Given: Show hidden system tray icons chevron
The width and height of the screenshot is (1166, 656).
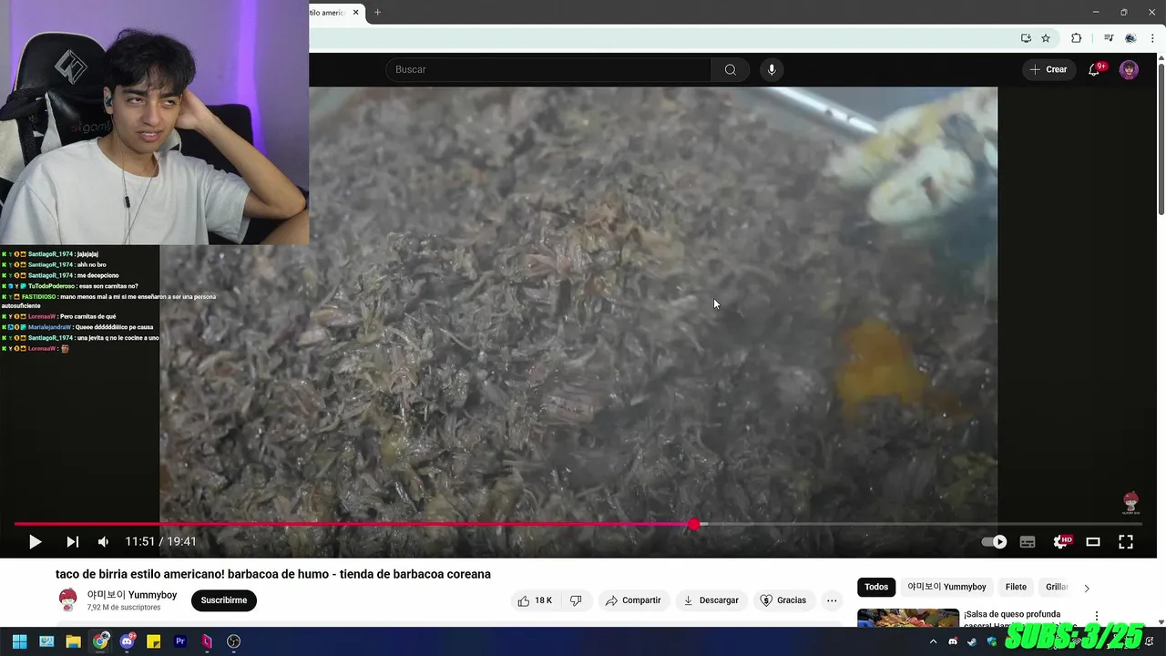Looking at the screenshot, I should coord(936,641).
